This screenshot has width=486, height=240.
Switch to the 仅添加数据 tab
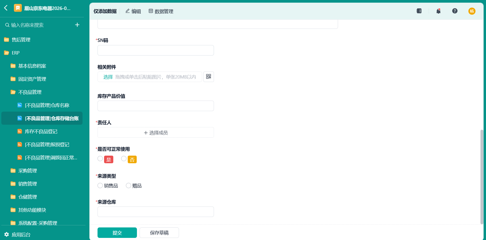click(x=105, y=11)
